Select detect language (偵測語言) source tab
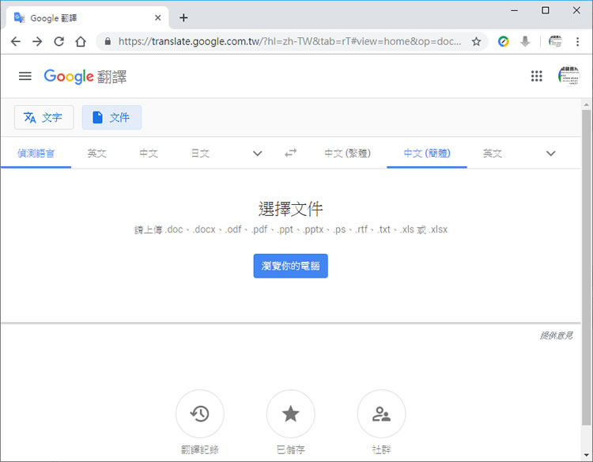Screen dimensions: 593x462 36,153
